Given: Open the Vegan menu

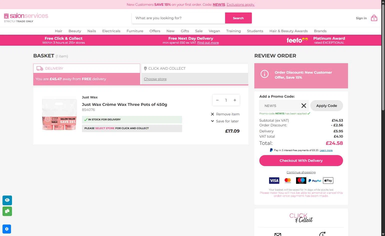Looking at the screenshot, I should click(214, 31).
